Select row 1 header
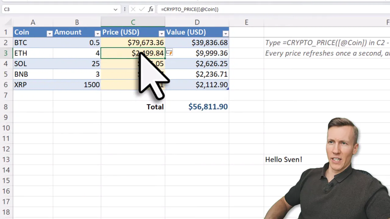This screenshot has width=390, height=219. click(6, 32)
